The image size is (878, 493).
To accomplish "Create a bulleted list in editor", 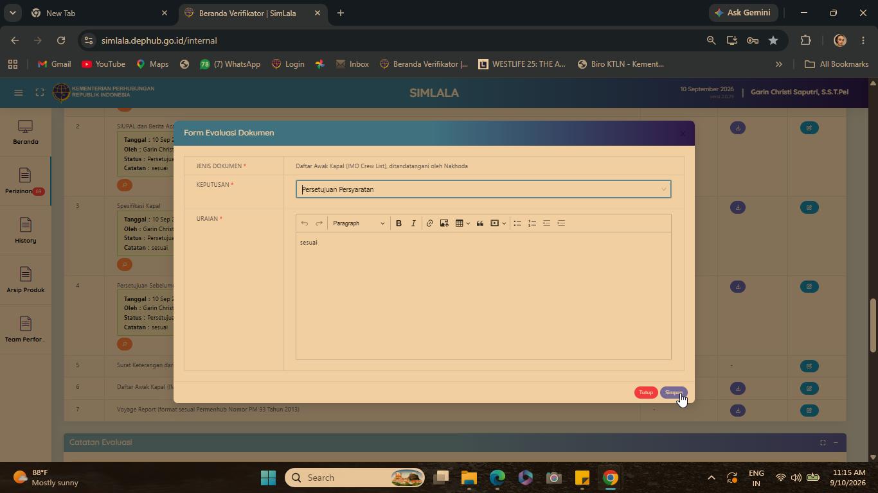I will [517, 223].
